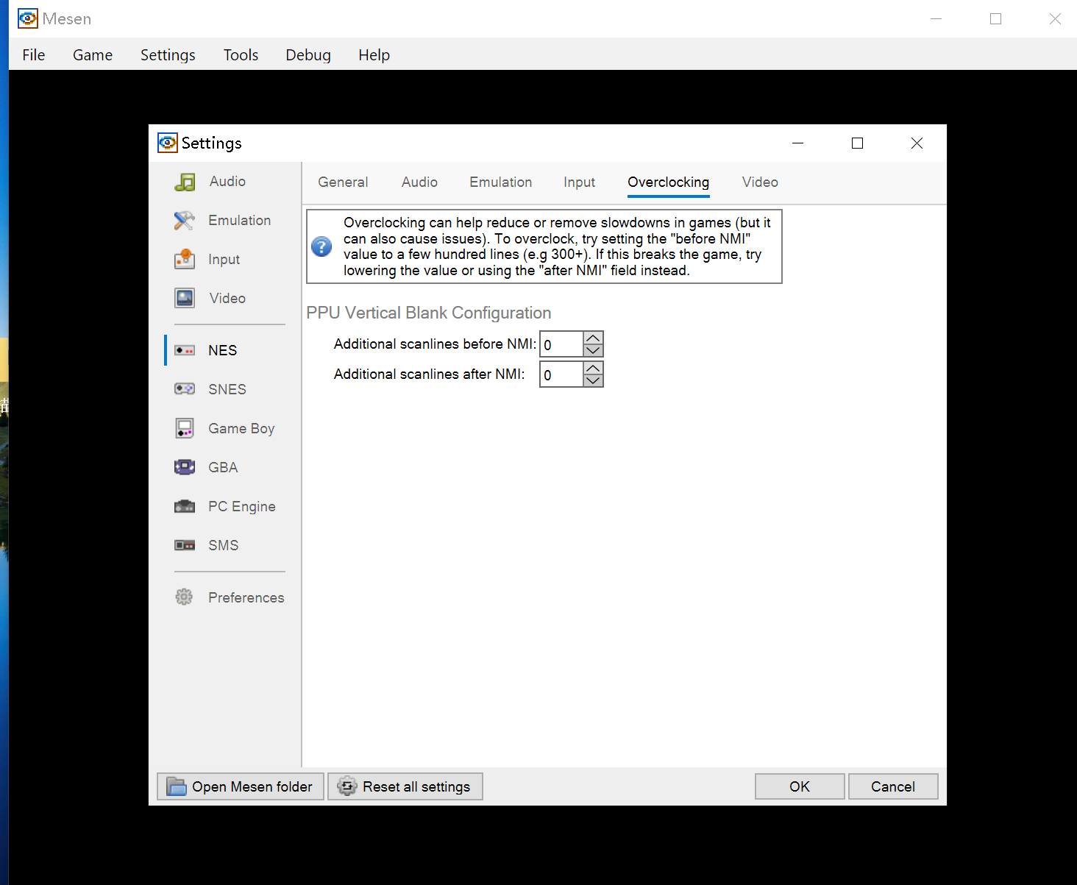
Task: Click the overclocking help description text
Action: (557, 246)
